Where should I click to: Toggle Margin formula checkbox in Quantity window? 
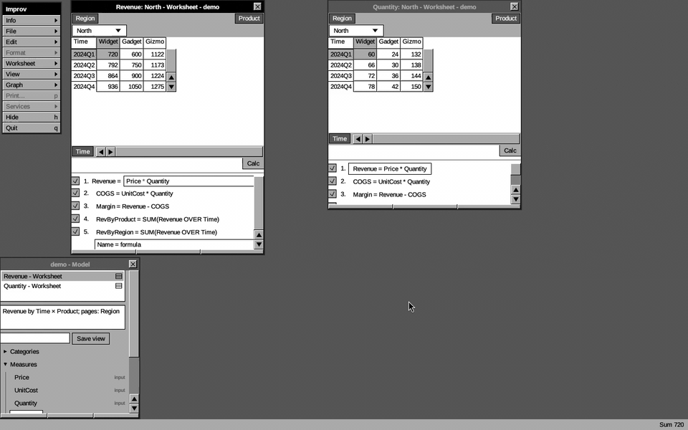click(x=332, y=193)
